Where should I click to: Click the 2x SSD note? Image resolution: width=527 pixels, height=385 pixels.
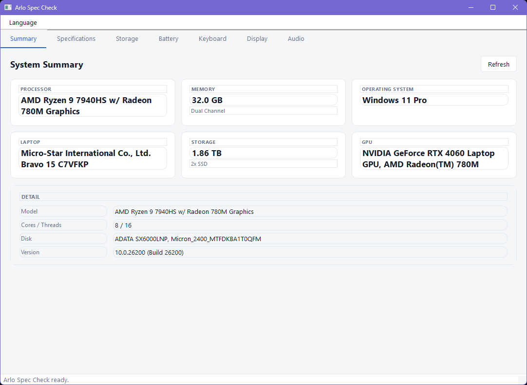[x=263, y=164]
